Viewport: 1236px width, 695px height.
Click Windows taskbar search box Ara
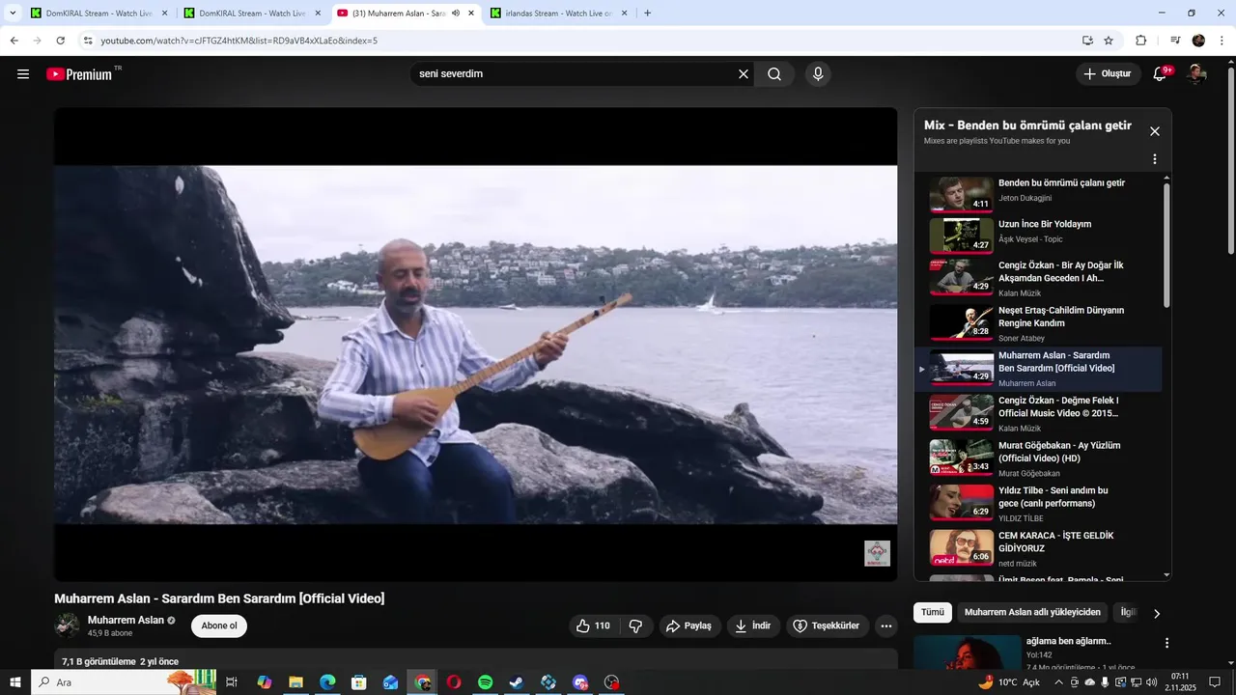pyautogui.click(x=124, y=682)
